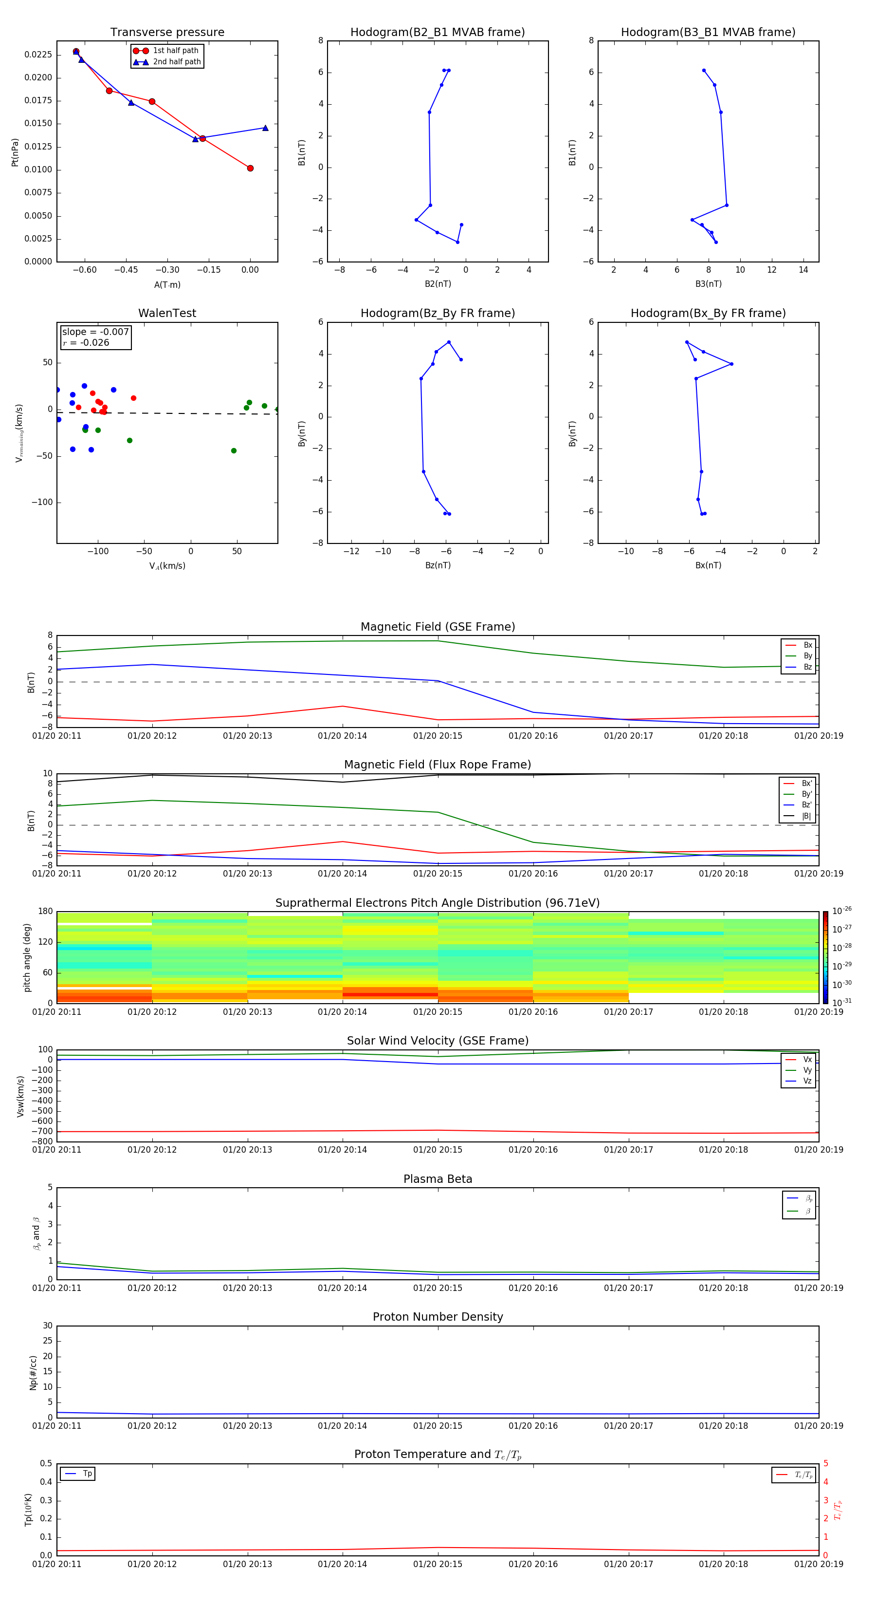Click the "B2(nT)" x-axis label
The width and height of the screenshot is (876, 1607).
pyautogui.click(x=438, y=284)
